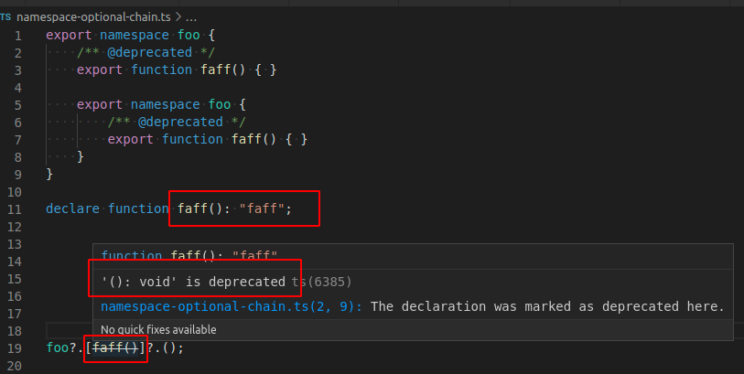Click the nested 'foo' namespace on line 5

(x=220, y=104)
